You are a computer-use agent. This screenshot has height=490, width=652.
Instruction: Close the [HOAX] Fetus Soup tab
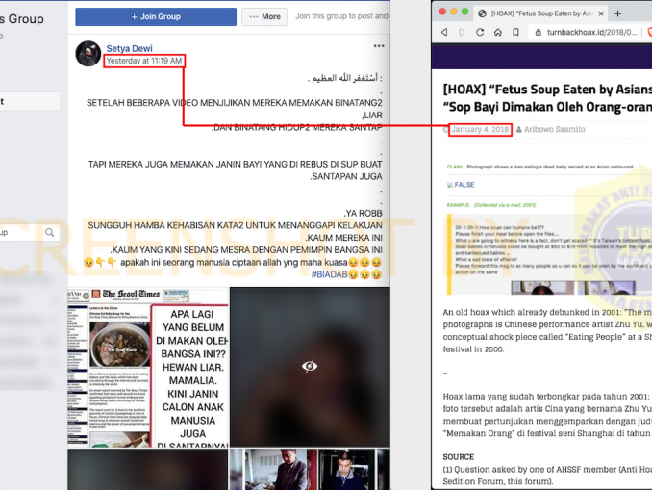601,13
